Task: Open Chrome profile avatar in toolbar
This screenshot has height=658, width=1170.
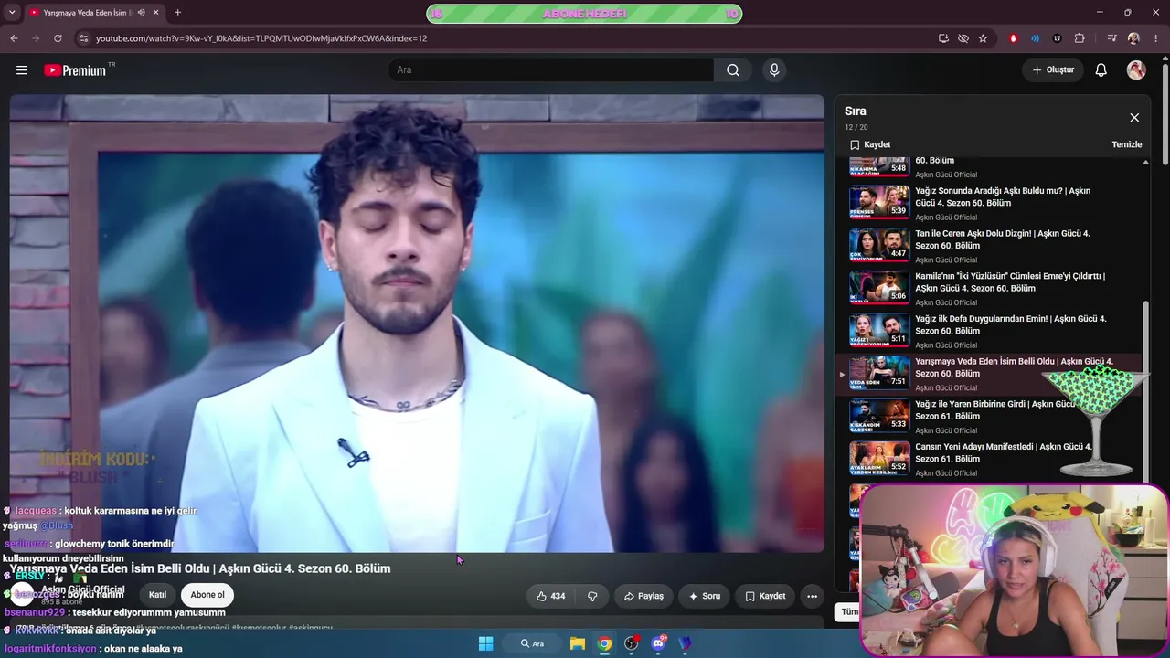Action: [1133, 38]
